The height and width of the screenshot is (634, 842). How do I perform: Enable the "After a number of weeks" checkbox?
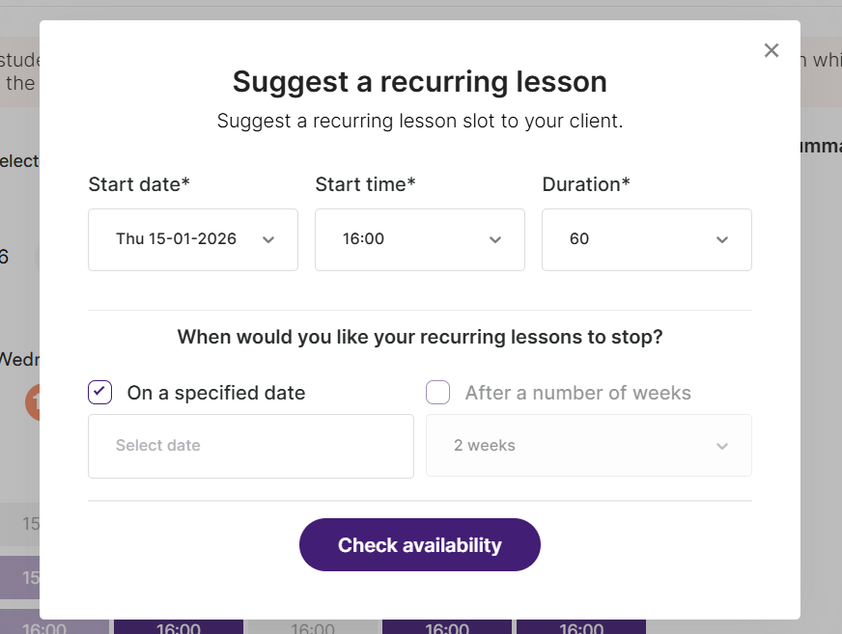pos(438,393)
